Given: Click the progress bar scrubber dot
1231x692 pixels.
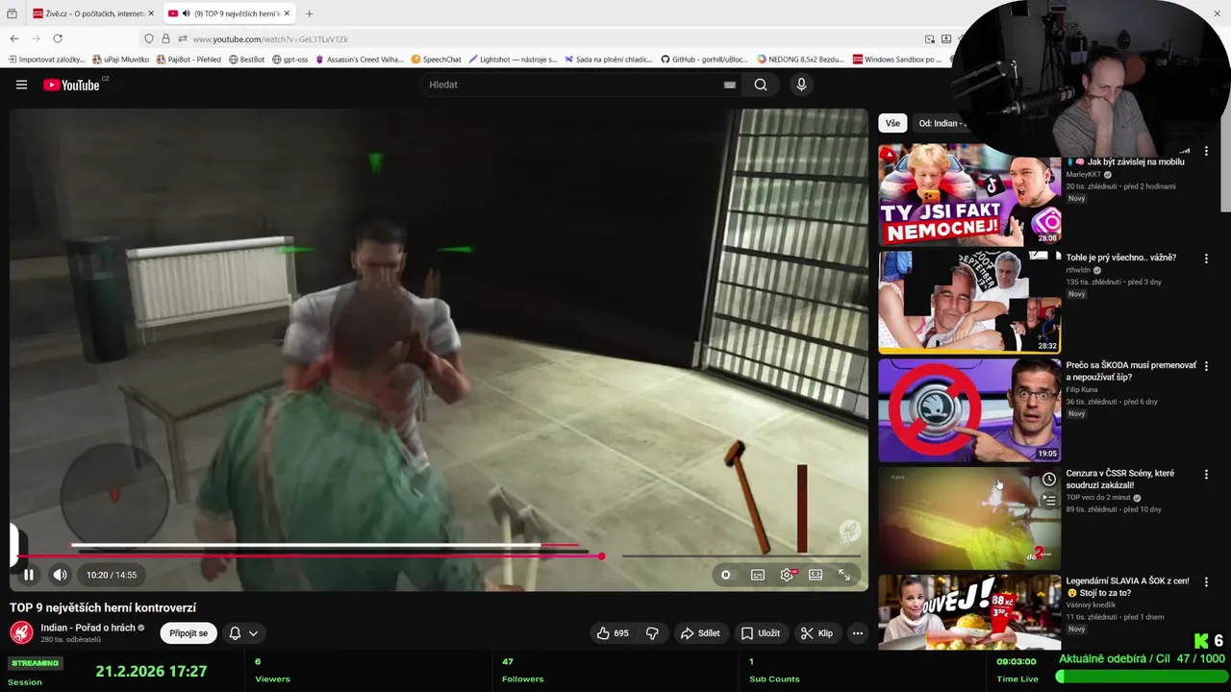Looking at the screenshot, I should coord(601,556).
